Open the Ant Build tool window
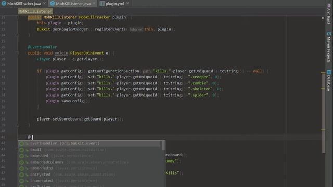 pos(329,14)
